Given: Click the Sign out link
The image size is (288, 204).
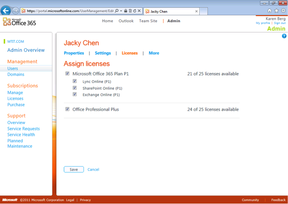Looking at the screenshot, I should [280, 23].
